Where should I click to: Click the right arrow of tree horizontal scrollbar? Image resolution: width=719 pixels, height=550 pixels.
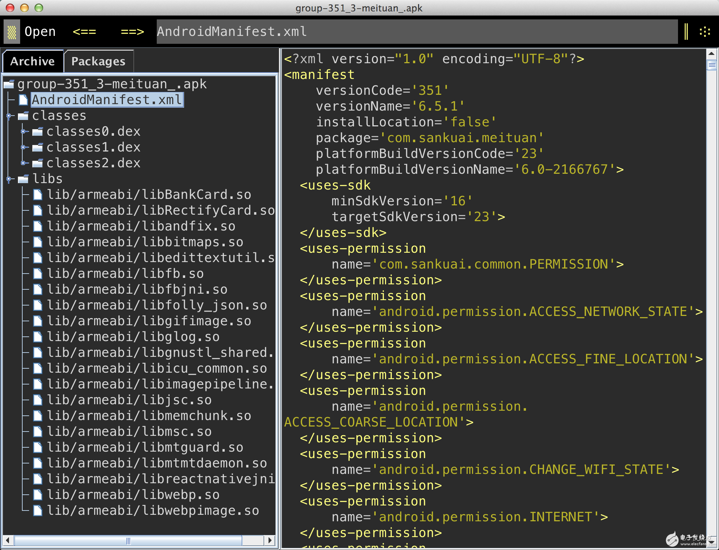coord(270,540)
